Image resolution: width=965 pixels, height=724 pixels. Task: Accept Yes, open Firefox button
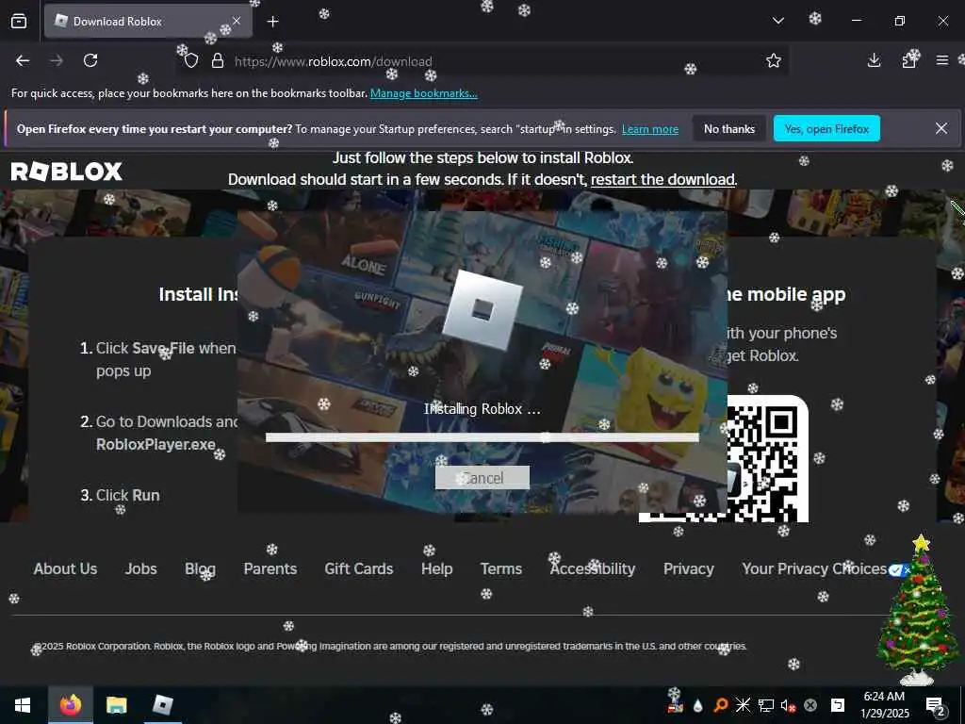(x=826, y=128)
